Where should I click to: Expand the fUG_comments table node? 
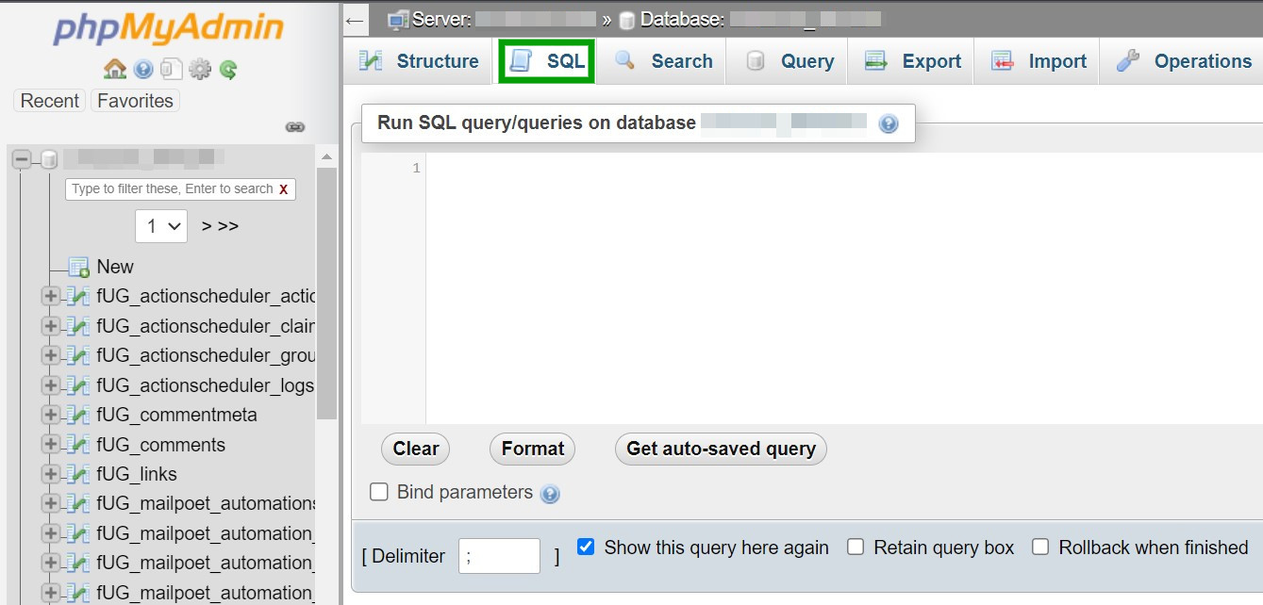pyautogui.click(x=51, y=445)
